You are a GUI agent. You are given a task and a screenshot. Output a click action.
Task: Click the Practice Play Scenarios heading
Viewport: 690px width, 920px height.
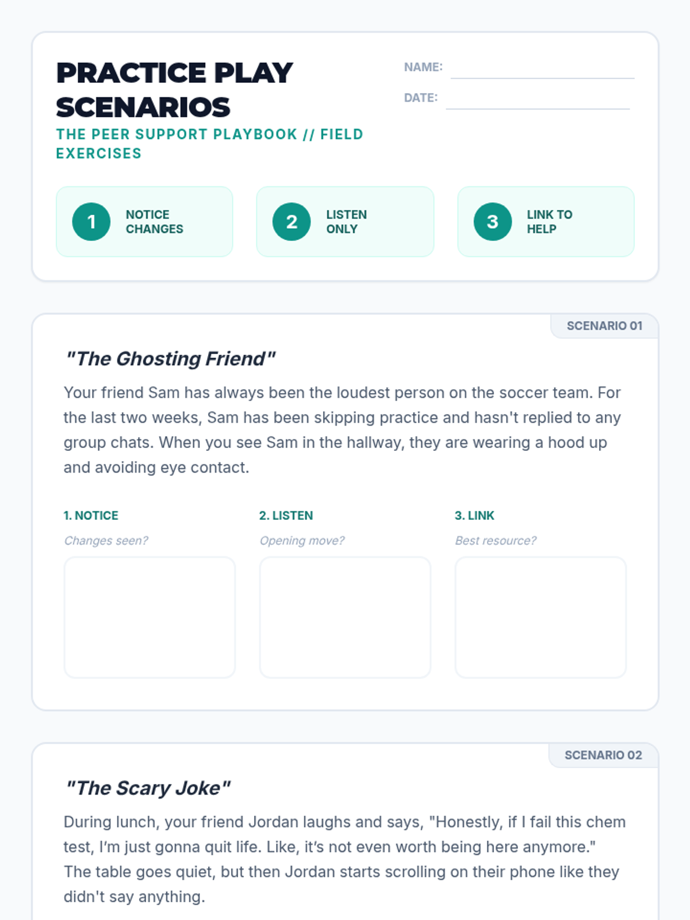[174, 90]
